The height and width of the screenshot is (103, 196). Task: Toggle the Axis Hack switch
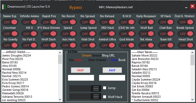[x=69, y=45]
